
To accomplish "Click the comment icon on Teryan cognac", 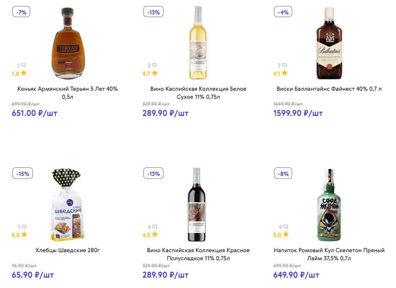I will pyautogui.click(x=23, y=65).
